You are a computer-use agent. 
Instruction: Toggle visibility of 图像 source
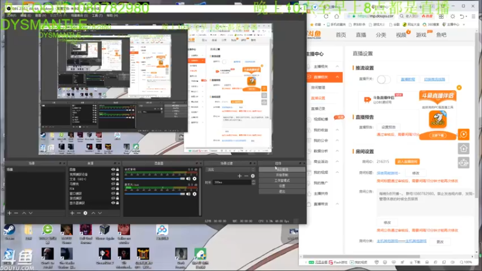pyautogui.click(x=113, y=169)
